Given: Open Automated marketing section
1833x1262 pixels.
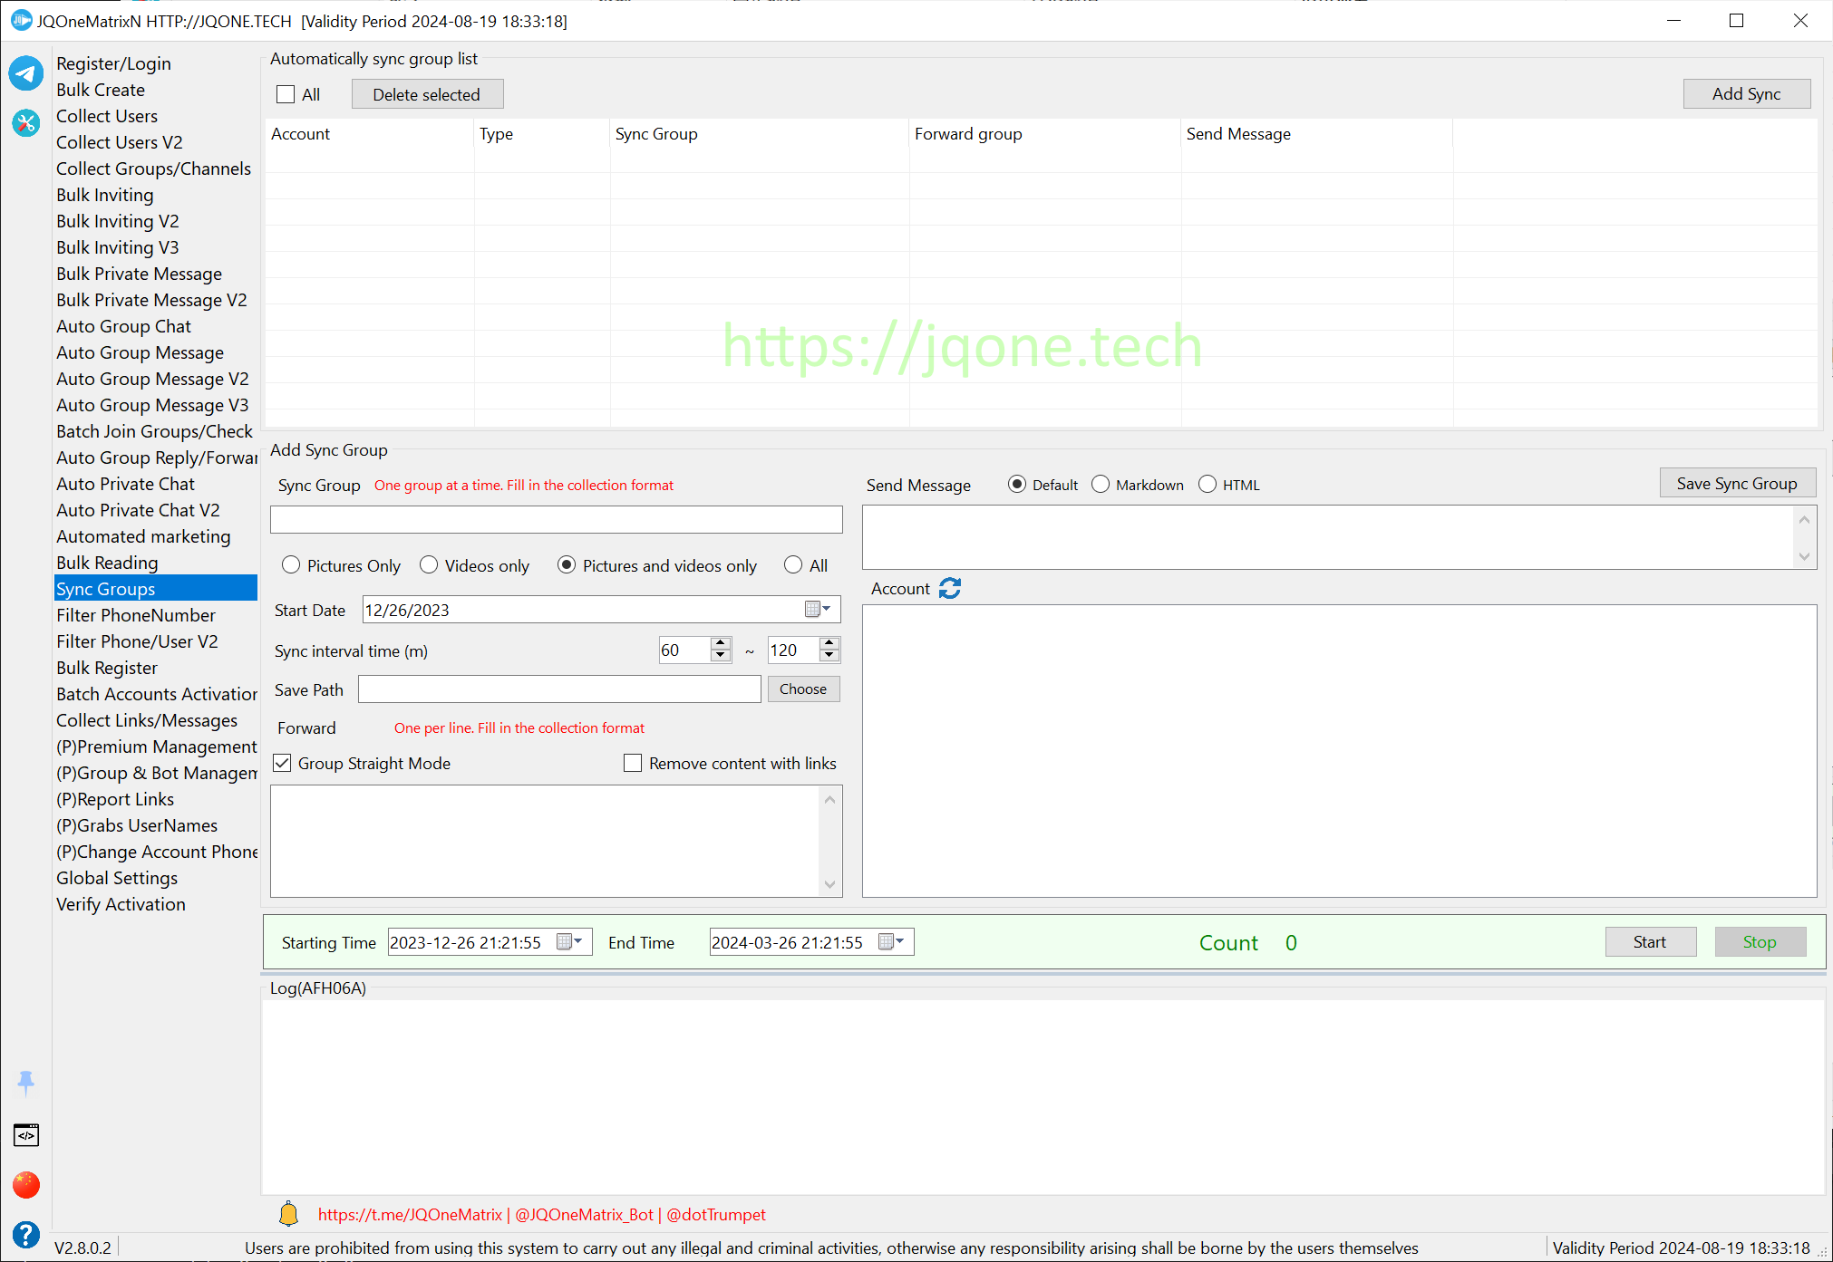Looking at the screenshot, I should (143, 536).
